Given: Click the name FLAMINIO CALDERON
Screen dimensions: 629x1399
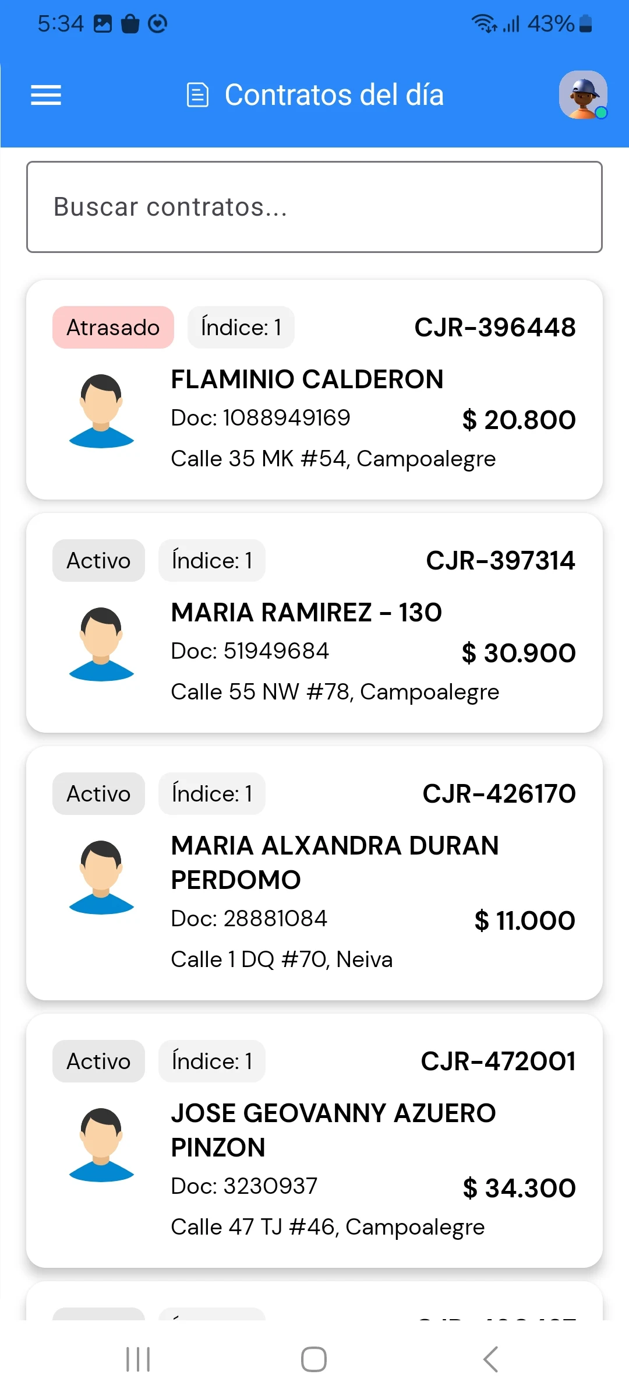Looking at the screenshot, I should 307,379.
